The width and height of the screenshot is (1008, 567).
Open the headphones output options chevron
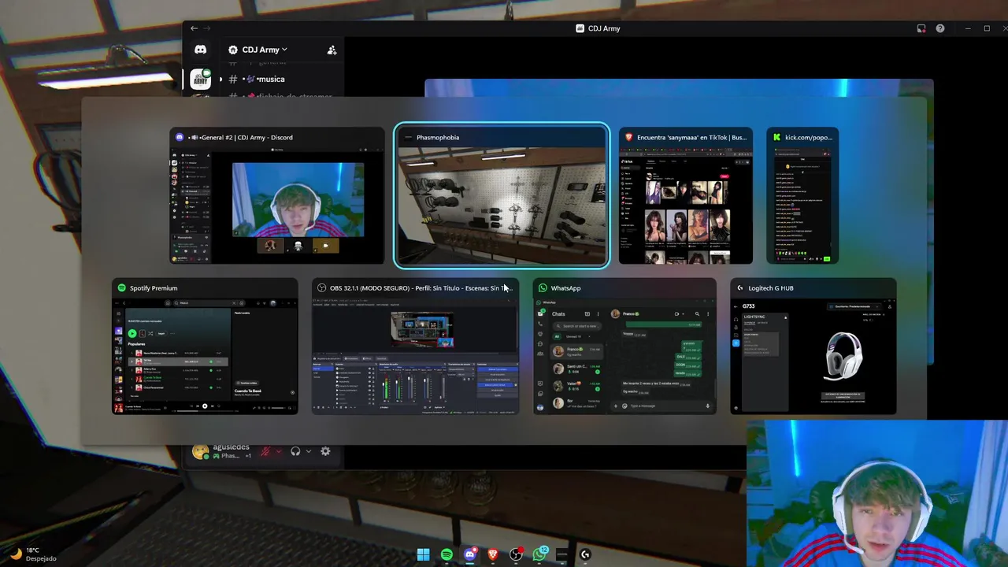point(308,451)
